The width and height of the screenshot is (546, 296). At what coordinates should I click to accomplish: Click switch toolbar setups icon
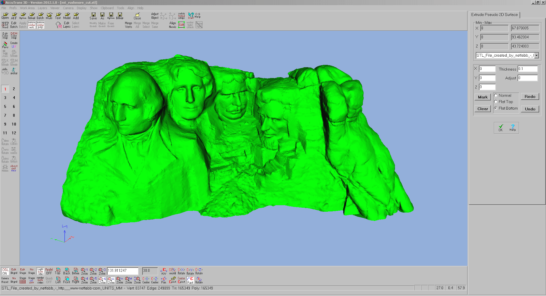point(182,16)
